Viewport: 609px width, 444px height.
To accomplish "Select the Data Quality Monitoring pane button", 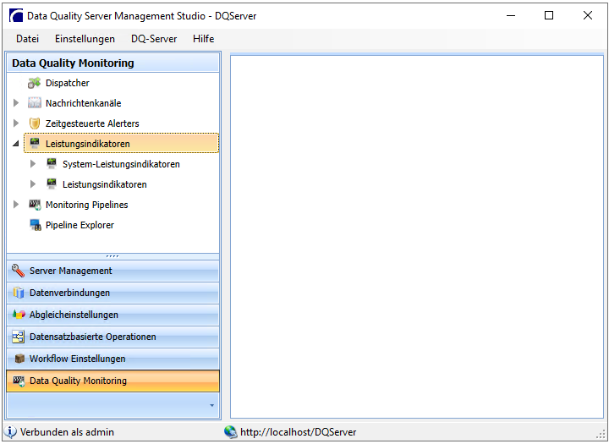I will [x=113, y=381].
